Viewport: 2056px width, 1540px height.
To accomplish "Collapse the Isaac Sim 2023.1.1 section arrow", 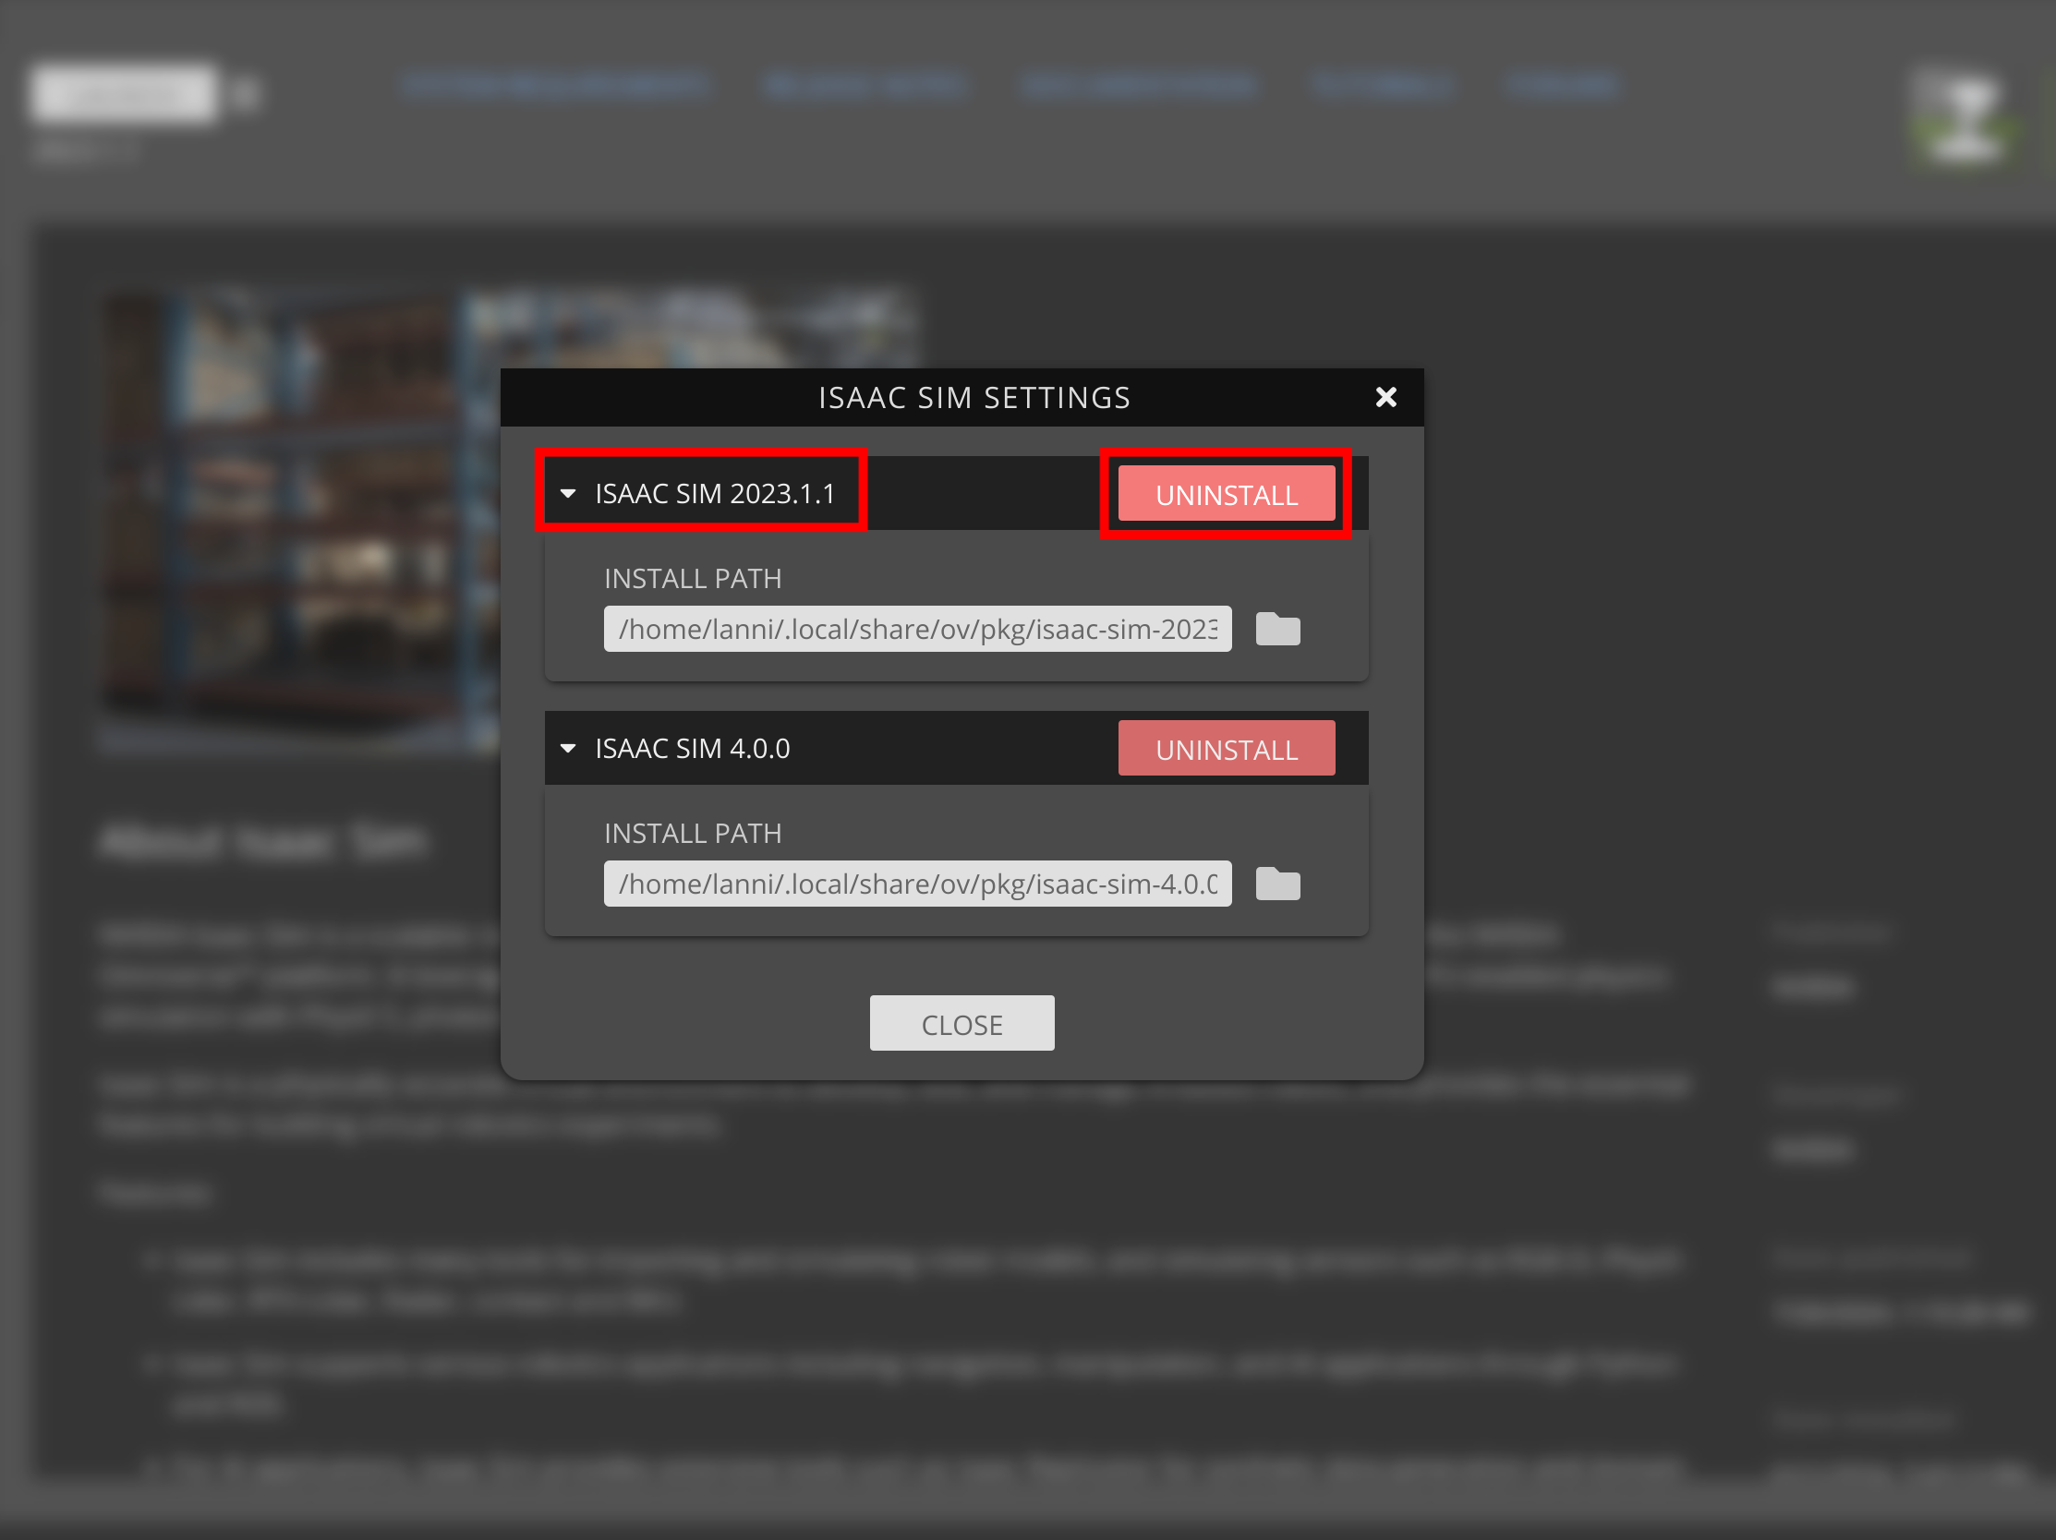I will (568, 493).
